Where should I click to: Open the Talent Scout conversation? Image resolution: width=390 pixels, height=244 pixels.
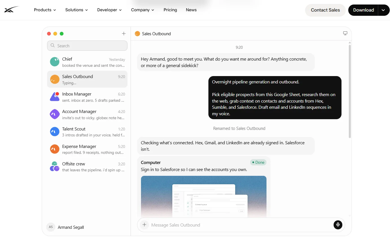coord(87,132)
